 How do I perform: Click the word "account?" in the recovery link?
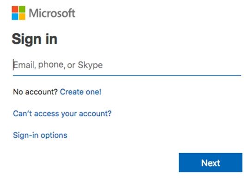[95, 114]
